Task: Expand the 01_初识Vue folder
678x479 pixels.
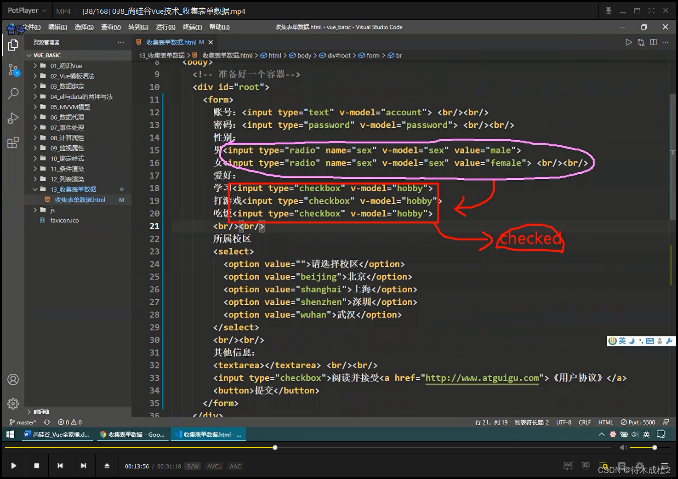Action: point(78,66)
